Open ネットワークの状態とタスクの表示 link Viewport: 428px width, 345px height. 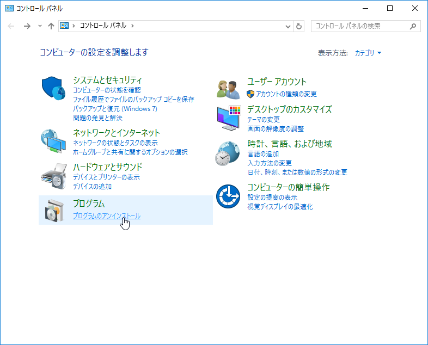(x=115, y=143)
